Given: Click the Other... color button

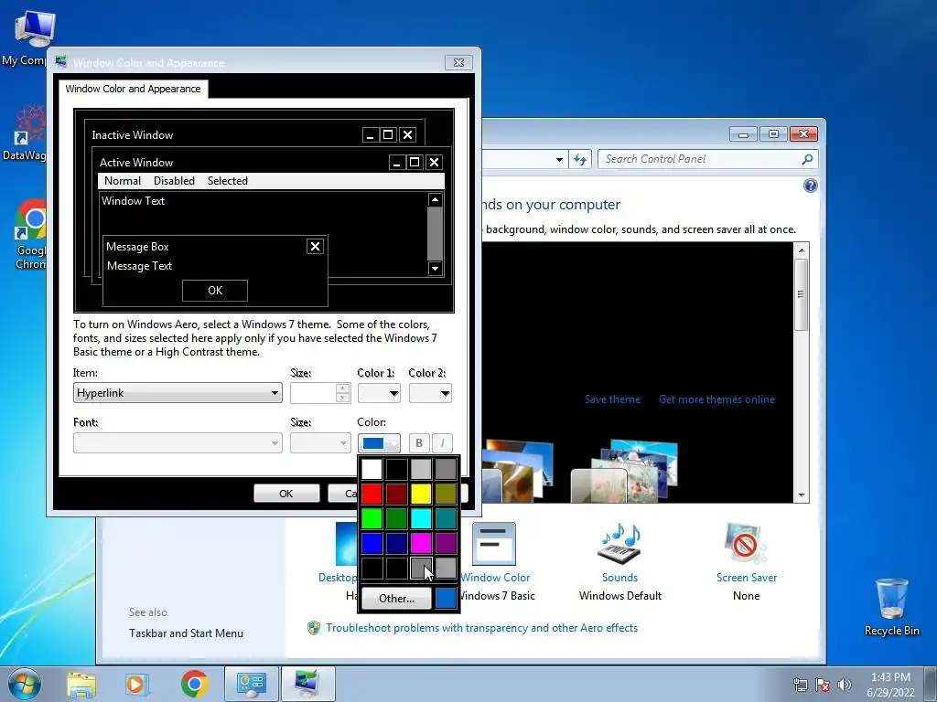Looking at the screenshot, I should 396,598.
